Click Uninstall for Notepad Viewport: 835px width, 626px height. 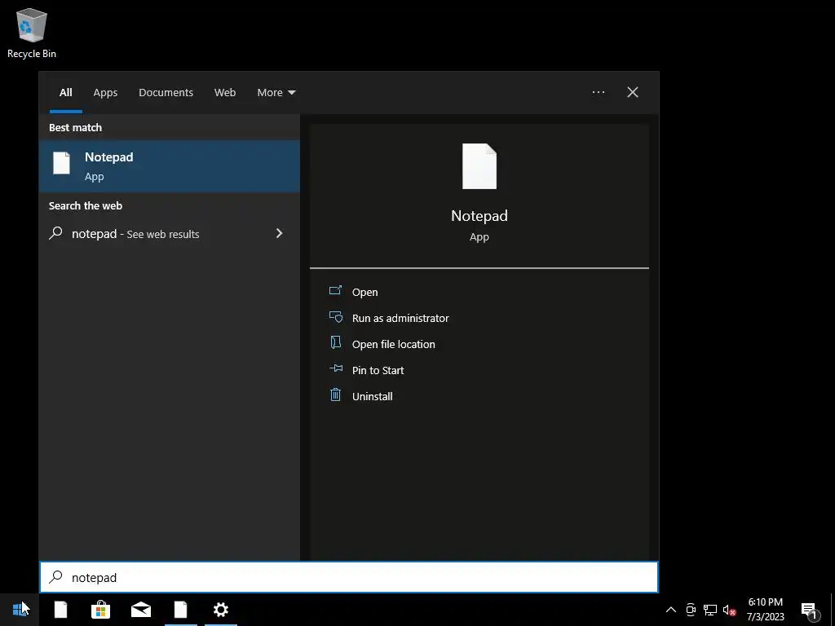click(372, 397)
